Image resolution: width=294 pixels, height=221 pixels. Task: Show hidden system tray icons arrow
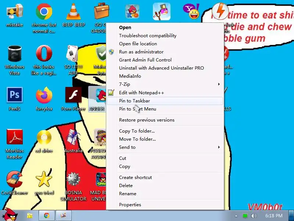pyautogui.click(x=236, y=216)
